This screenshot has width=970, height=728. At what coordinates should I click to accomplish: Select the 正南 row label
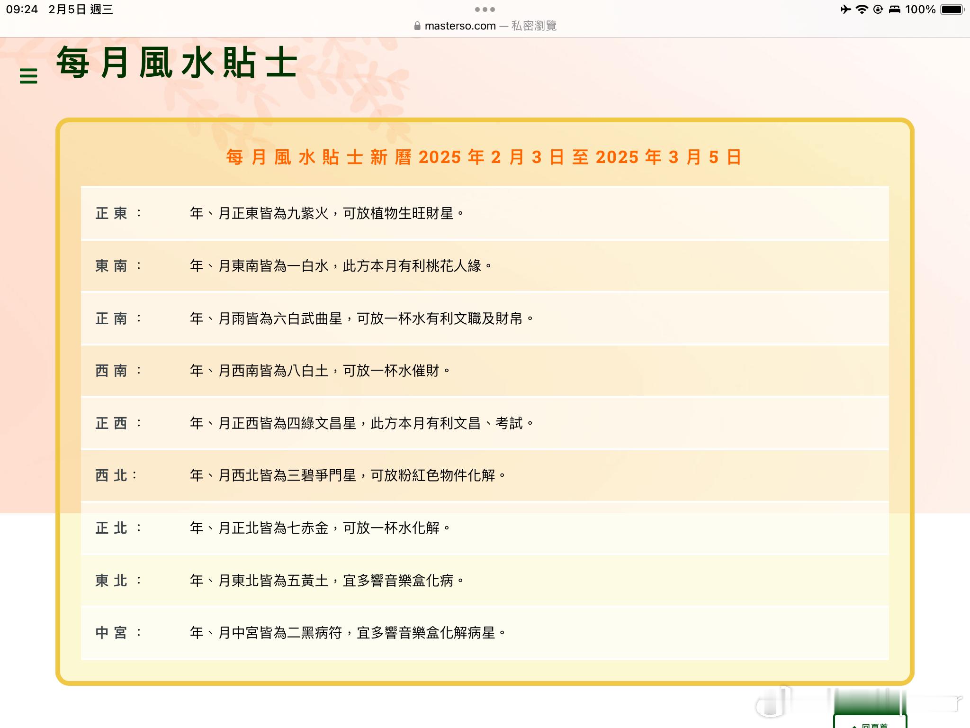[118, 318]
